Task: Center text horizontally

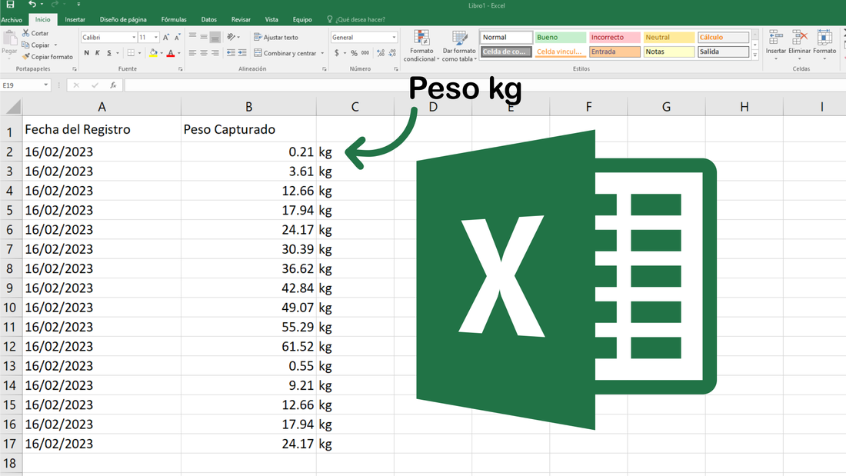Action: tap(204, 53)
